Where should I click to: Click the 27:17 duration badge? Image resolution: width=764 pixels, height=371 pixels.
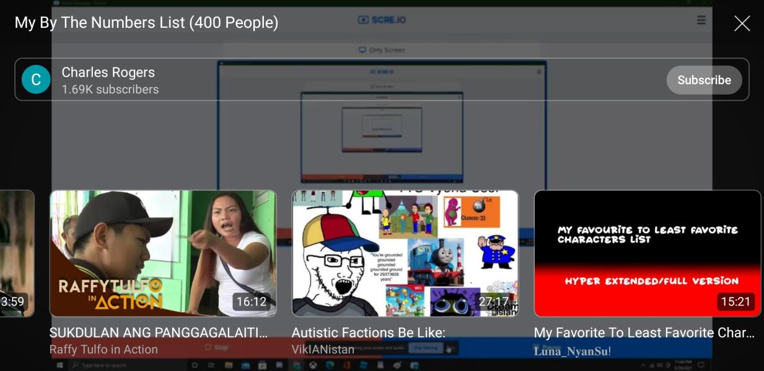[493, 302]
